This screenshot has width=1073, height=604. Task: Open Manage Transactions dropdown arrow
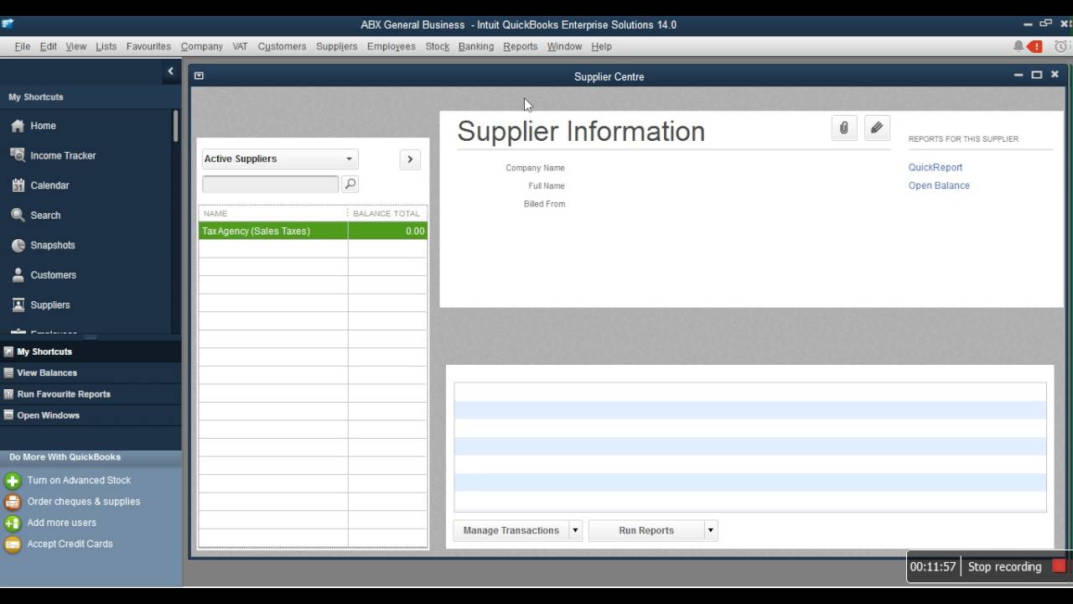coord(575,530)
